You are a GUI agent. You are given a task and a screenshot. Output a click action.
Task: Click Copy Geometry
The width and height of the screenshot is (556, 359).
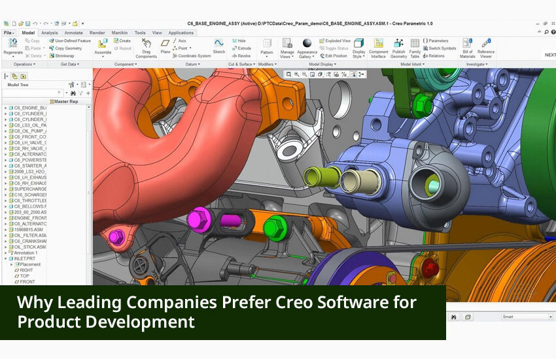pyautogui.click(x=65, y=48)
